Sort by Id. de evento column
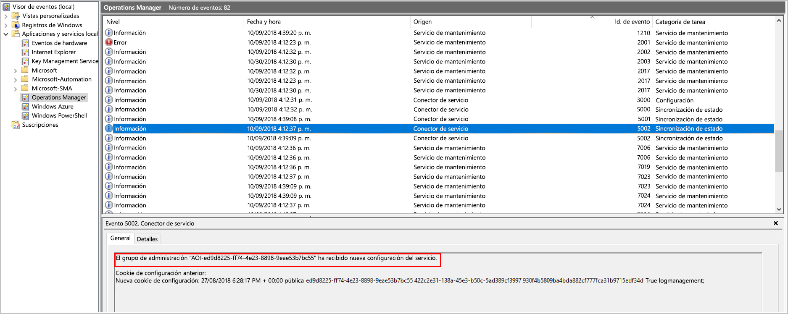 (x=592, y=22)
